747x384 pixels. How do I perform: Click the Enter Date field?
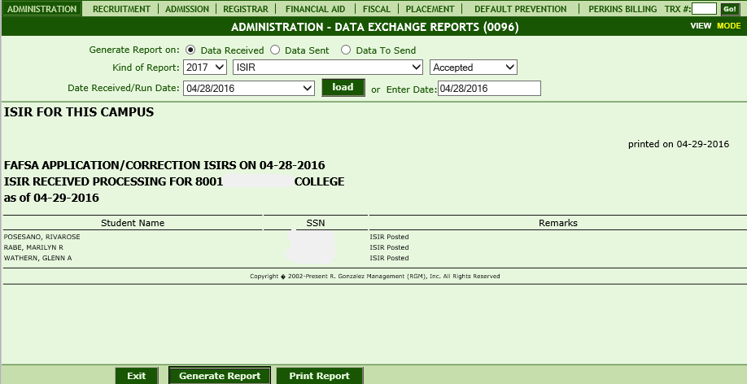489,88
